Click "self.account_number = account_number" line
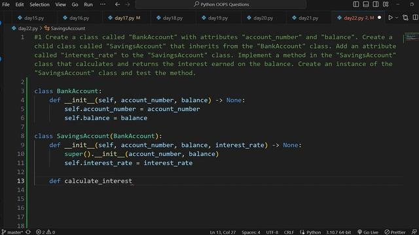The width and height of the screenshot is (419, 235). click(132, 109)
